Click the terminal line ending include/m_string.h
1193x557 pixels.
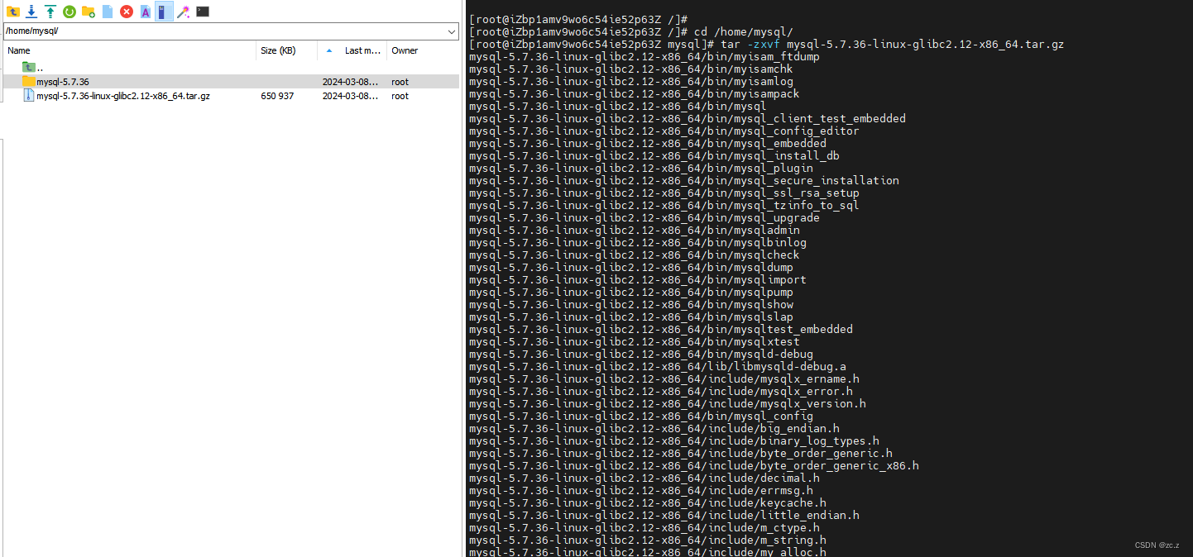click(x=647, y=540)
